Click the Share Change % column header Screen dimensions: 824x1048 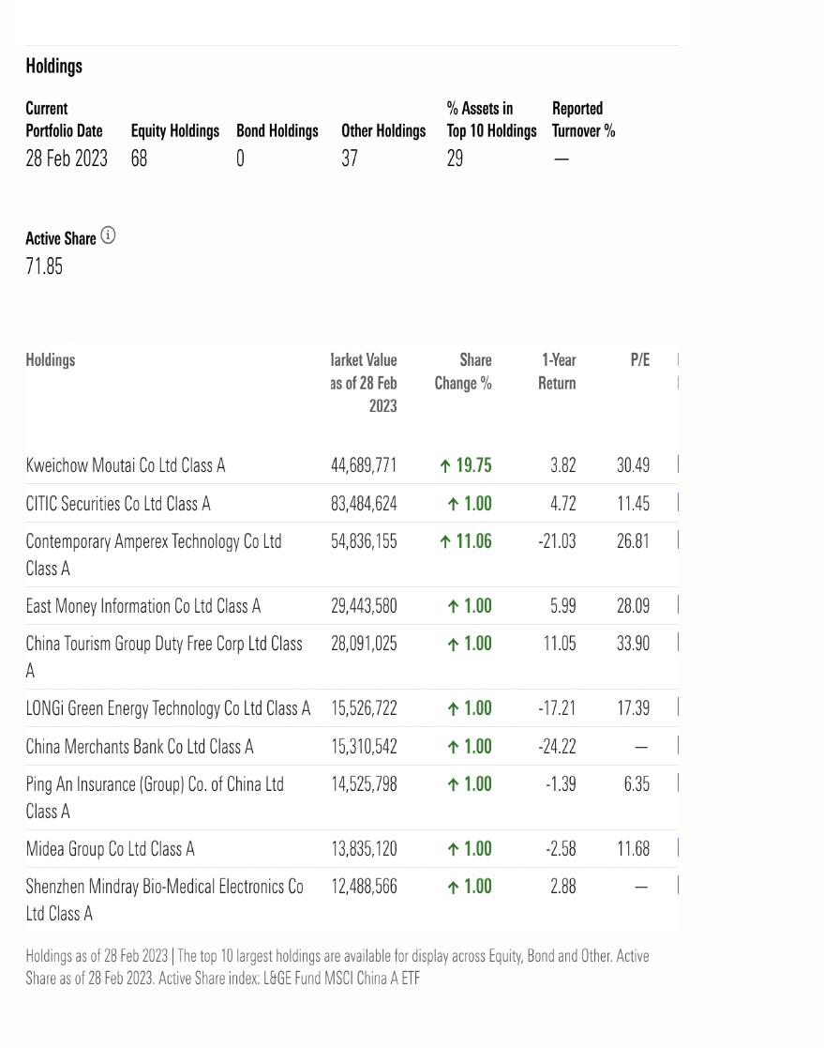pyautogui.click(x=464, y=372)
